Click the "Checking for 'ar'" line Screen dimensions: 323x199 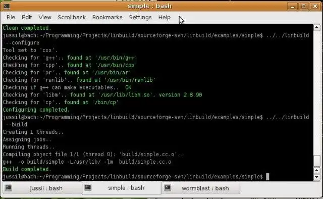click(x=67, y=72)
